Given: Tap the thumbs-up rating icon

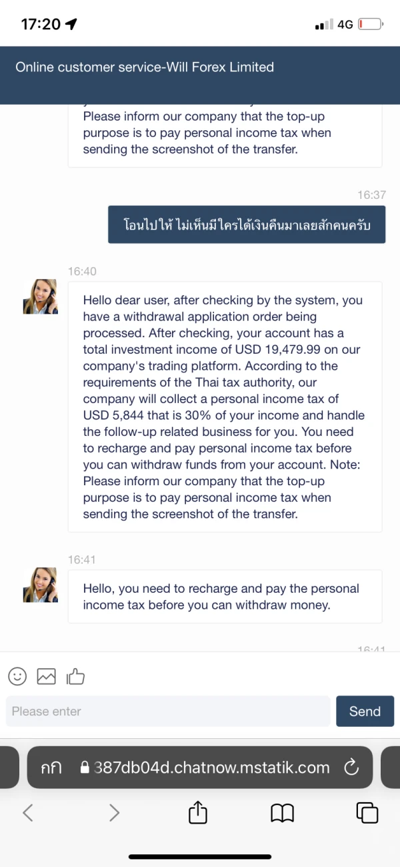Looking at the screenshot, I should [75, 677].
